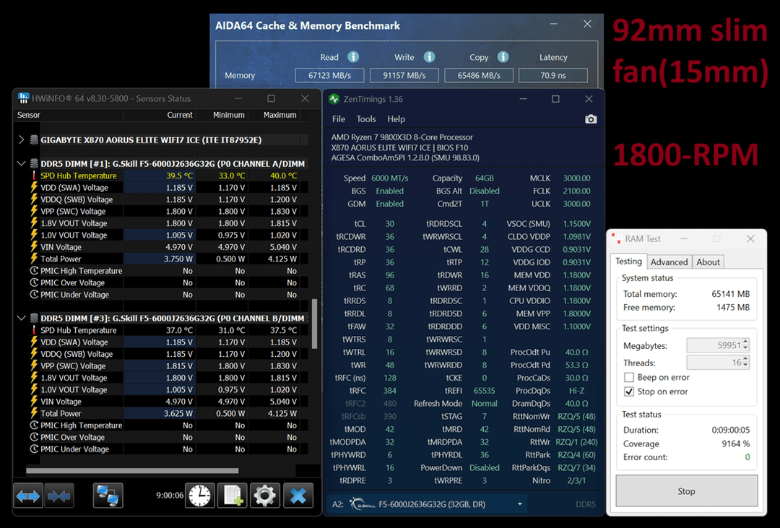Viewport: 780px width, 528px height.
Task: Click the clock reset timer icon
Action: (201, 496)
